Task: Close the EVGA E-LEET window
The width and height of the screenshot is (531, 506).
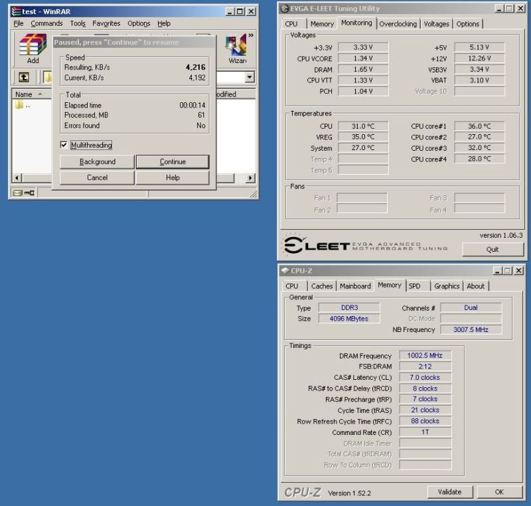Action: pyautogui.click(x=520, y=9)
